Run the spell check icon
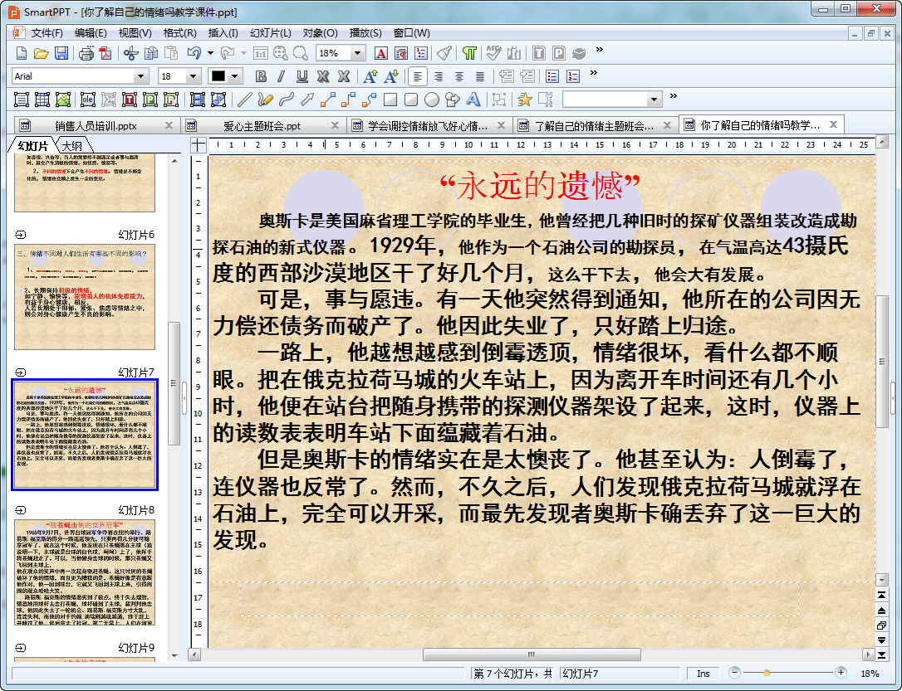 coord(493,53)
